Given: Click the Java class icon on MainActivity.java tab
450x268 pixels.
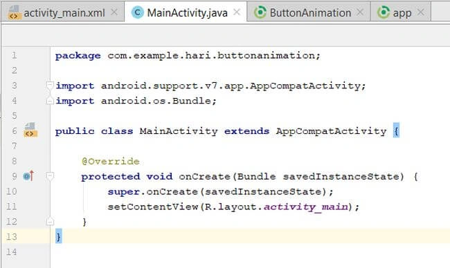Looking at the screenshot, I should click(x=138, y=12).
